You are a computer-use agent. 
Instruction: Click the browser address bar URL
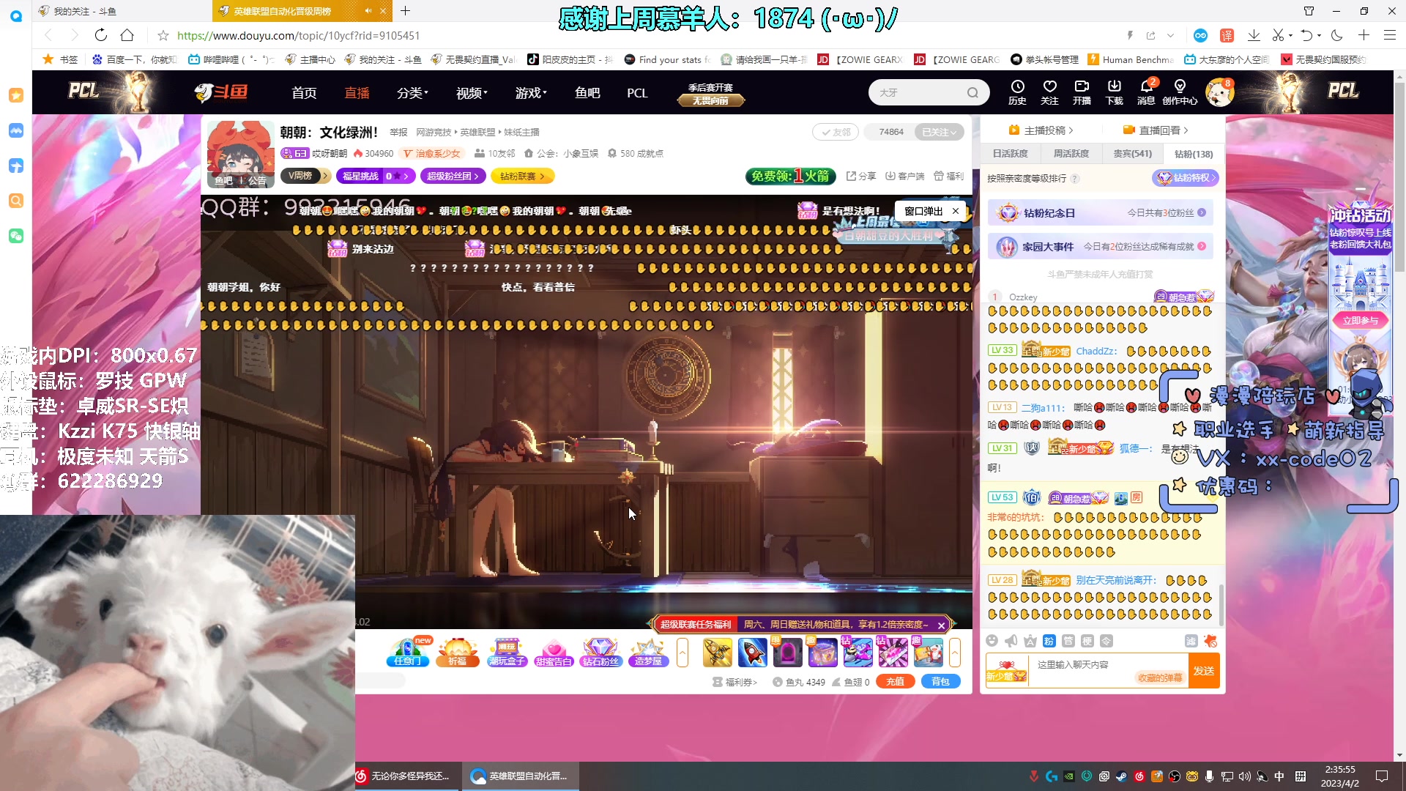pyautogui.click(x=298, y=35)
